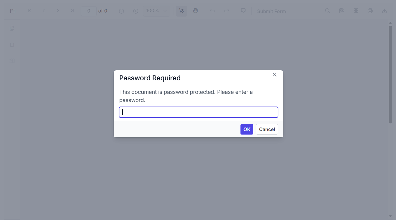Toggle the pointer selection tool
This screenshot has height=220, width=396.
tap(181, 11)
